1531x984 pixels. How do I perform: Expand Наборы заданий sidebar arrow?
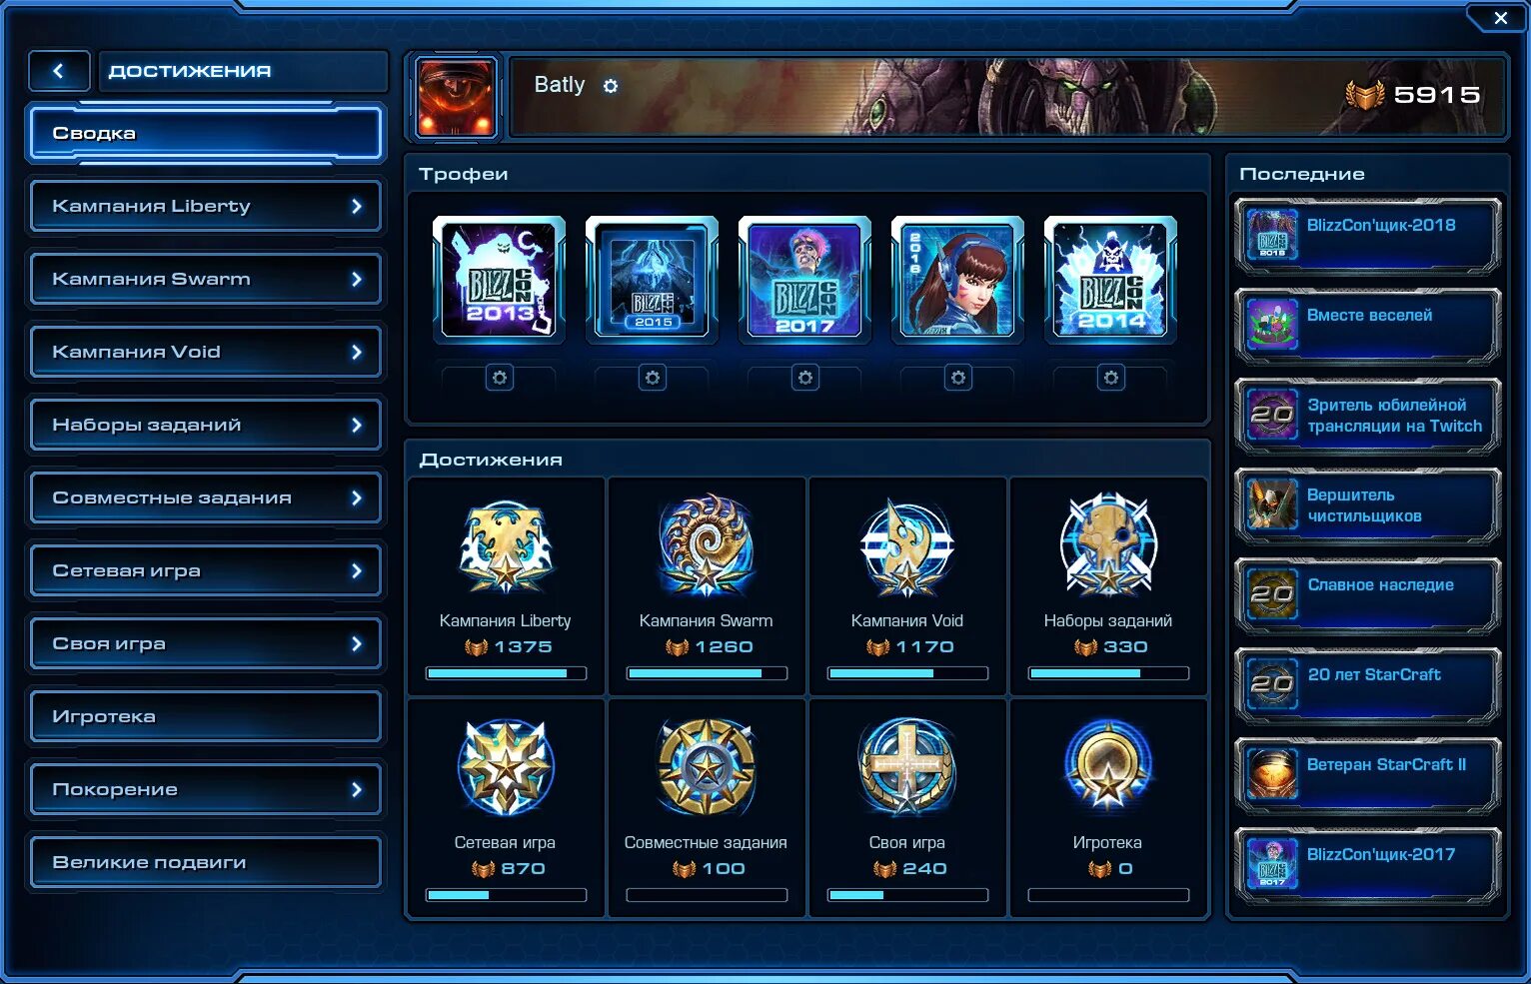click(x=357, y=425)
